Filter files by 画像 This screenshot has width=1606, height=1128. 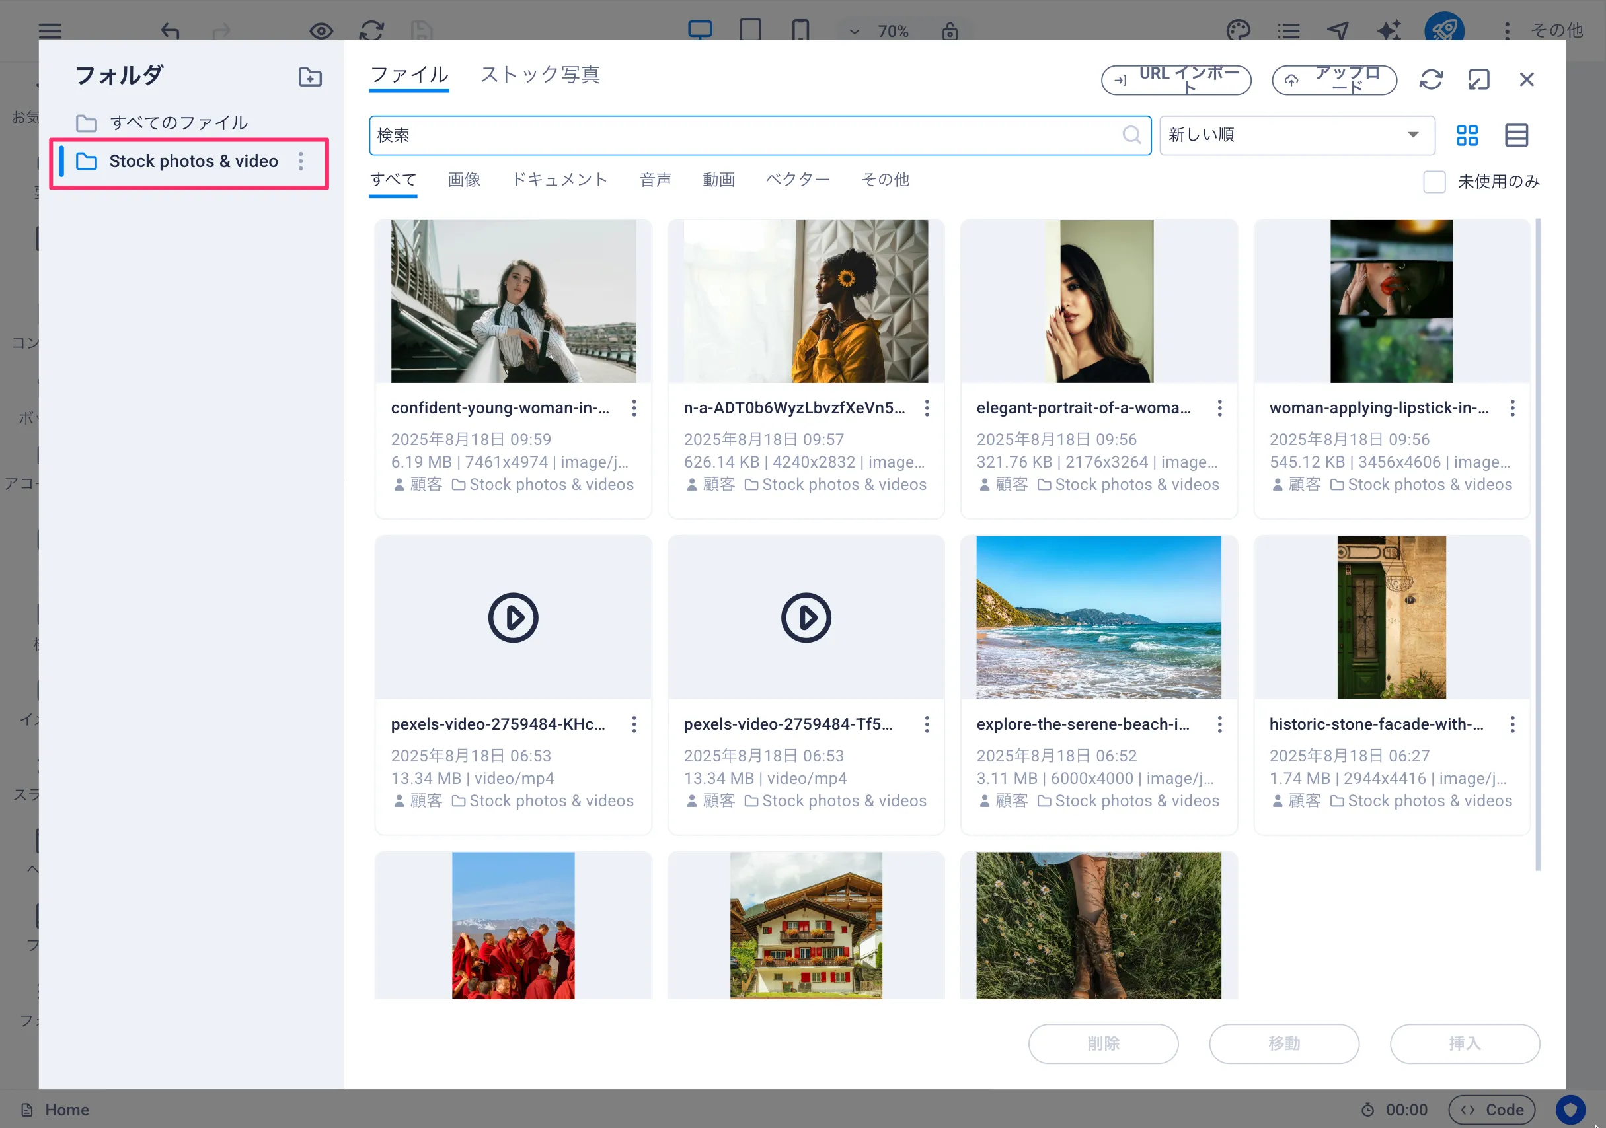[x=464, y=180]
